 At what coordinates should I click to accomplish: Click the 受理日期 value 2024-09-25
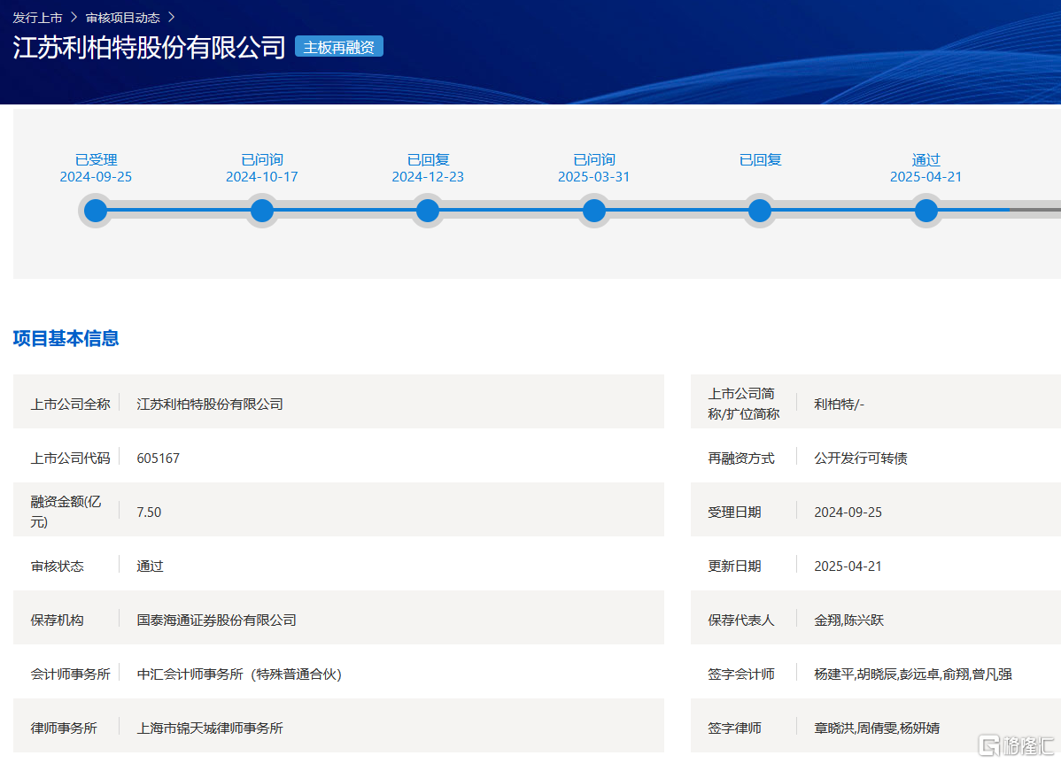(848, 512)
